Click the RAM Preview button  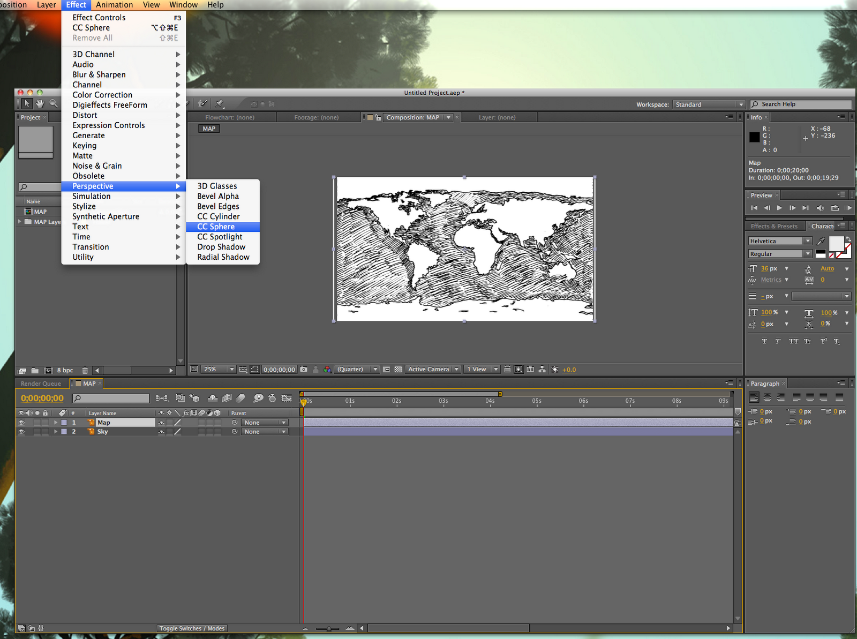coord(847,208)
